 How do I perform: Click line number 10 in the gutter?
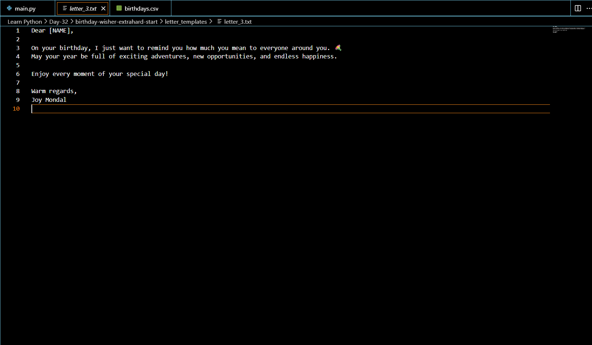tap(16, 109)
